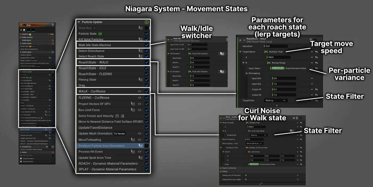The width and height of the screenshot is (373, 187).
Task: Click the speedometer icon on Solve Forces and Velocity
Action: (117, 116)
